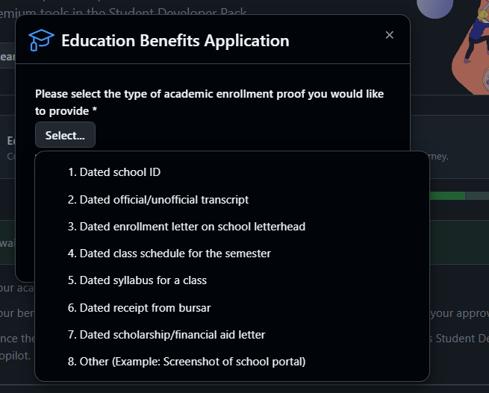Viewport: 489px width, 393px height.
Task: Choose Dated school ID option
Action: click(x=232, y=172)
